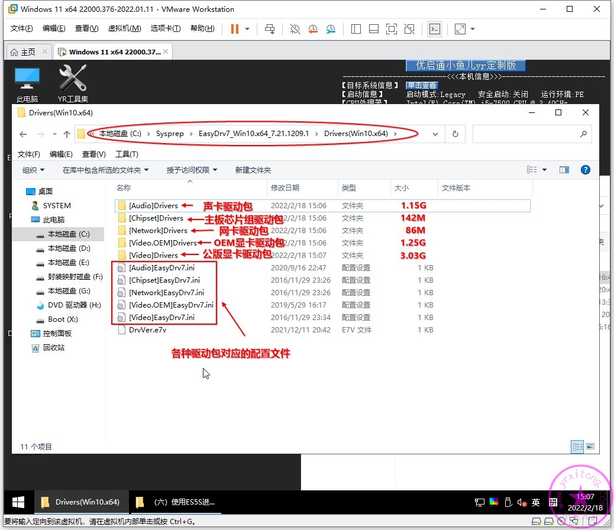The image size is (614, 530).
Task: Toggle the preview pane icon in Explorer
Action: pos(564,170)
